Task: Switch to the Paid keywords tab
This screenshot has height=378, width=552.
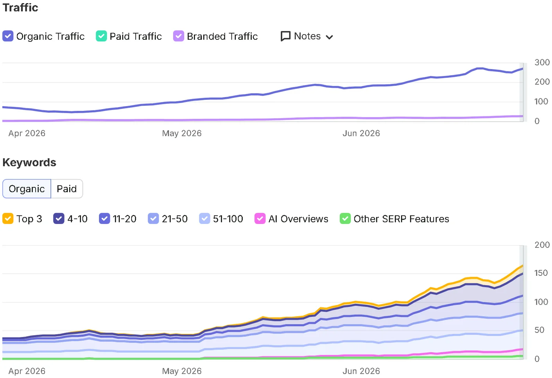Action: [67, 189]
